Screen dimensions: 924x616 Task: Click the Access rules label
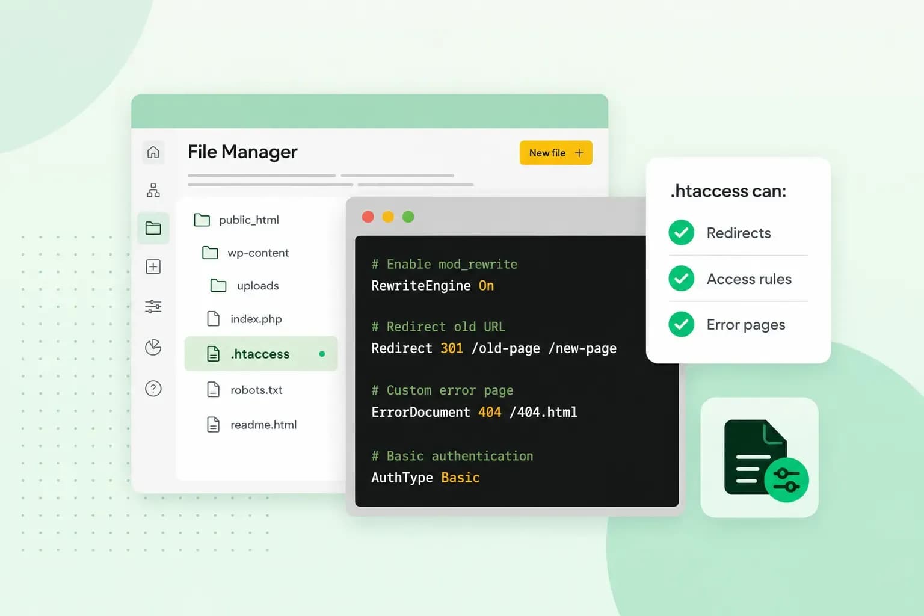(x=749, y=279)
